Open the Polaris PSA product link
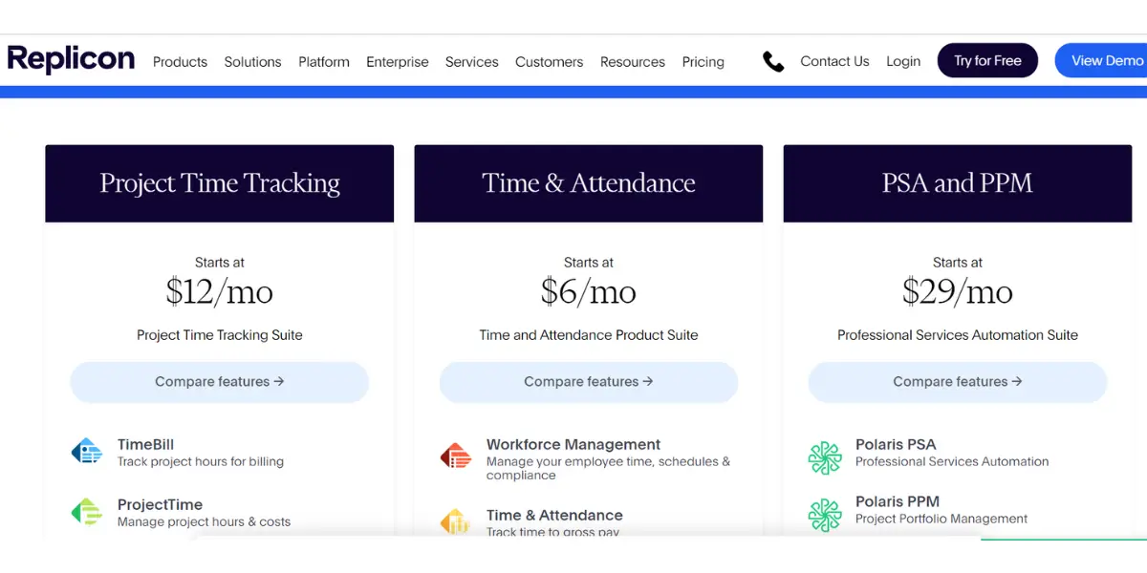Viewport: 1147px width, 573px height. pos(896,445)
